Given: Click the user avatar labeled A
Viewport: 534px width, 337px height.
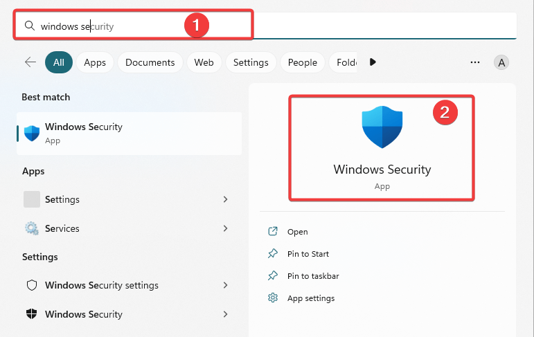Looking at the screenshot, I should (501, 63).
